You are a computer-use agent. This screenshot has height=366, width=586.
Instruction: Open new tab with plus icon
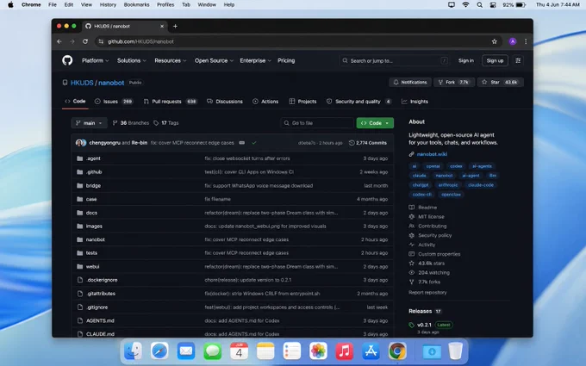pyautogui.click(x=175, y=26)
